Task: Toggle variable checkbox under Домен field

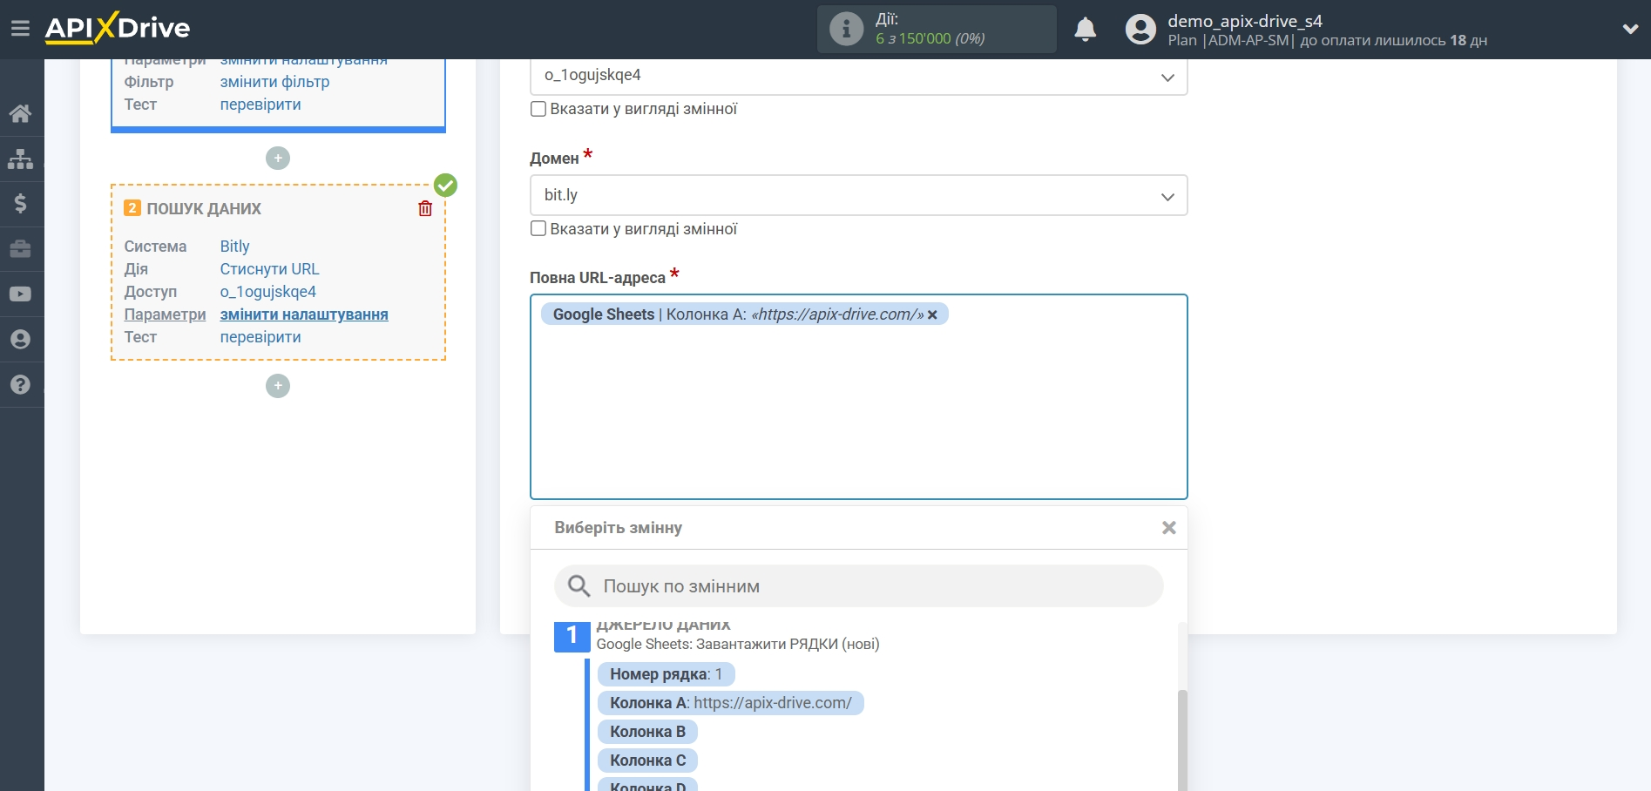Action: pos(538,229)
